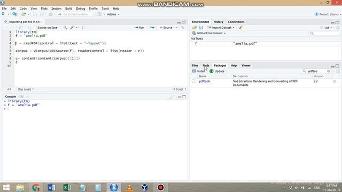Screen dimensions: 342x192
Task: Open Excel from the taskbar
Action: coord(67,187)
